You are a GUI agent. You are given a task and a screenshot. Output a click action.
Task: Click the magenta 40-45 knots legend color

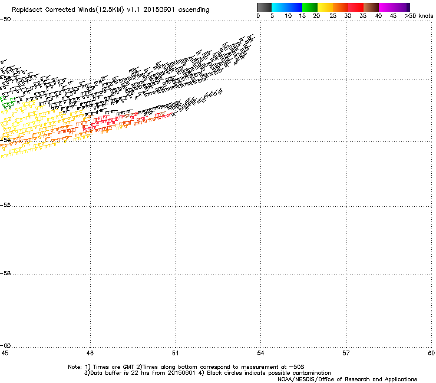387,7
